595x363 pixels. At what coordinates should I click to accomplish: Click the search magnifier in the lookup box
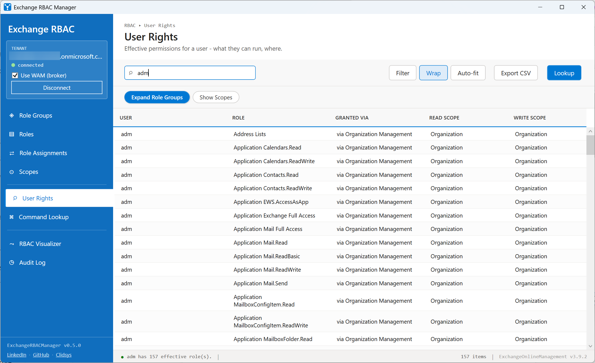point(131,73)
